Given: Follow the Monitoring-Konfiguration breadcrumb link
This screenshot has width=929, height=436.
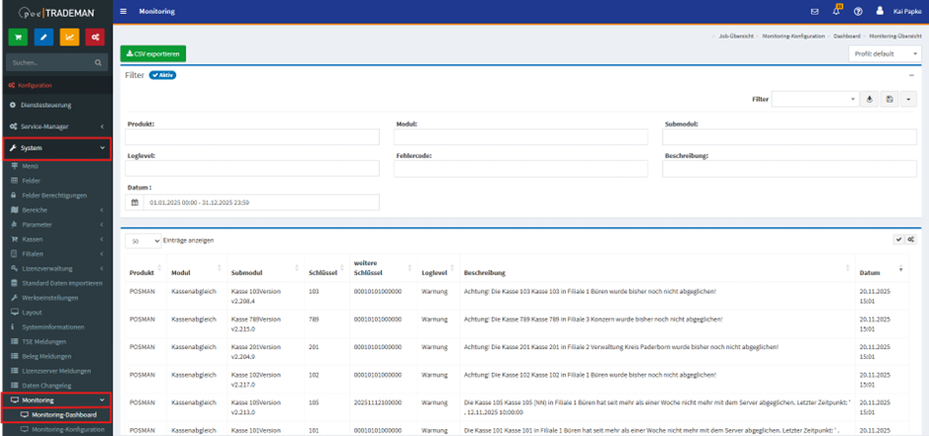Looking at the screenshot, I should click(x=793, y=37).
